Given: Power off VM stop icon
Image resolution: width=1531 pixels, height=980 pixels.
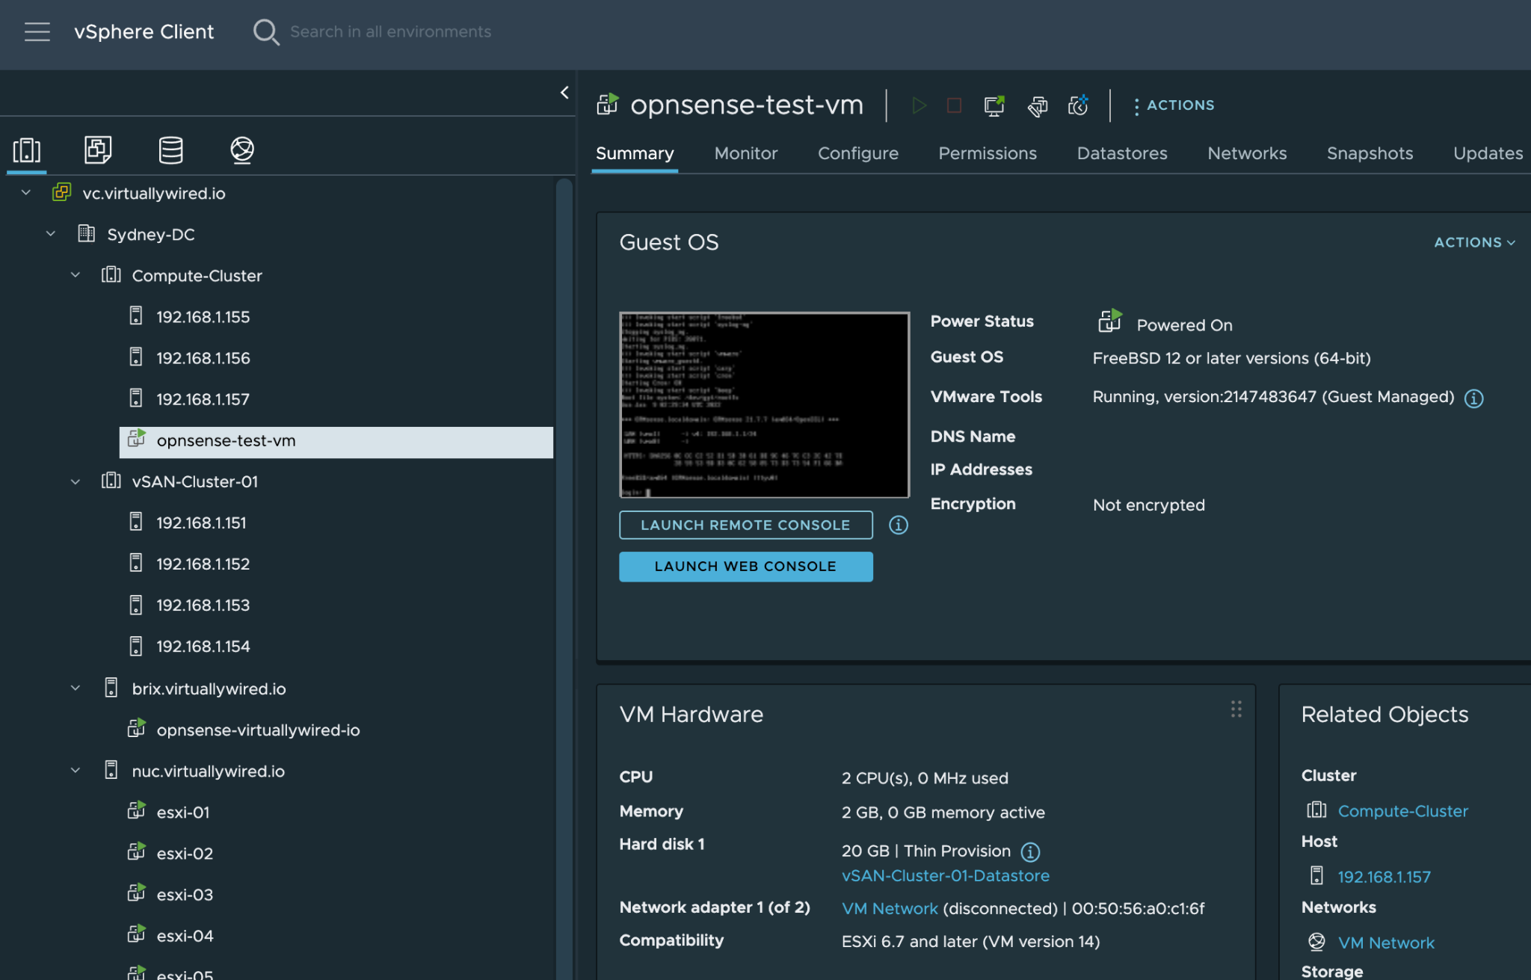Looking at the screenshot, I should click(954, 105).
